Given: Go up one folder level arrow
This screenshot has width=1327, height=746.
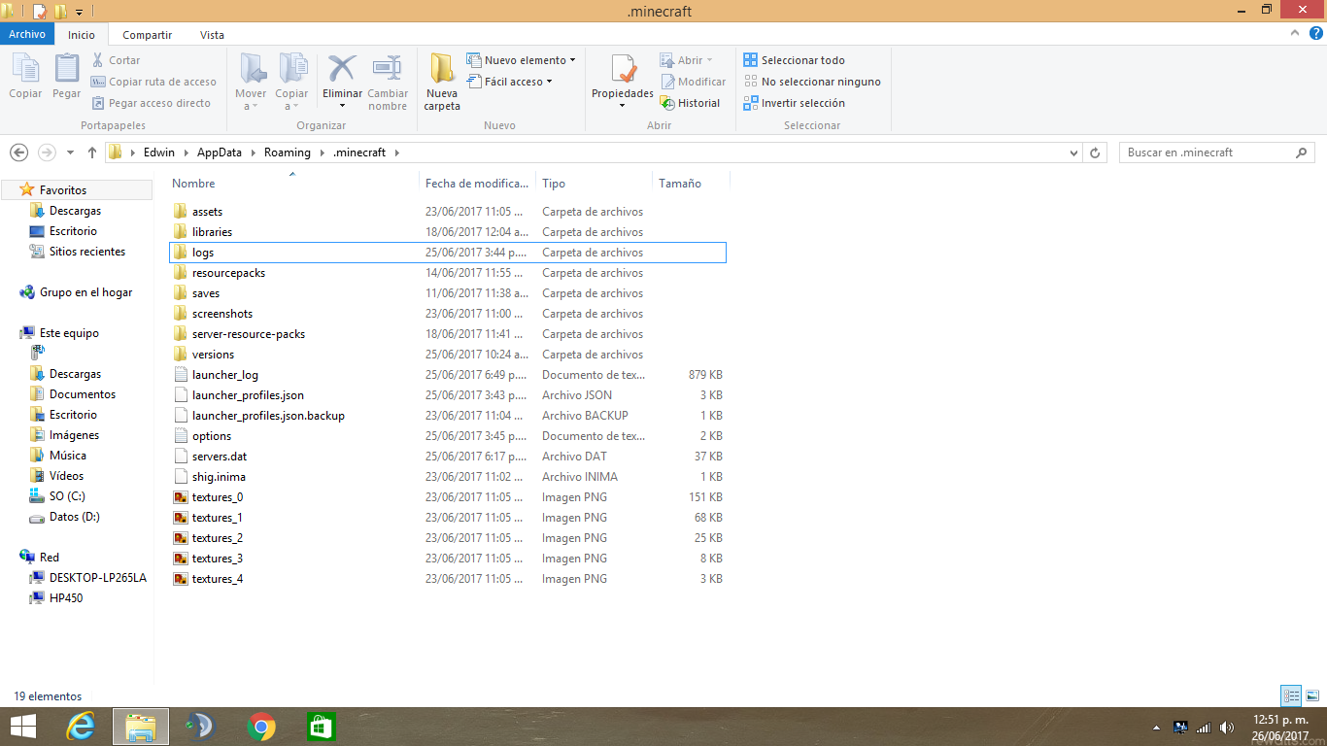Looking at the screenshot, I should click(92, 153).
